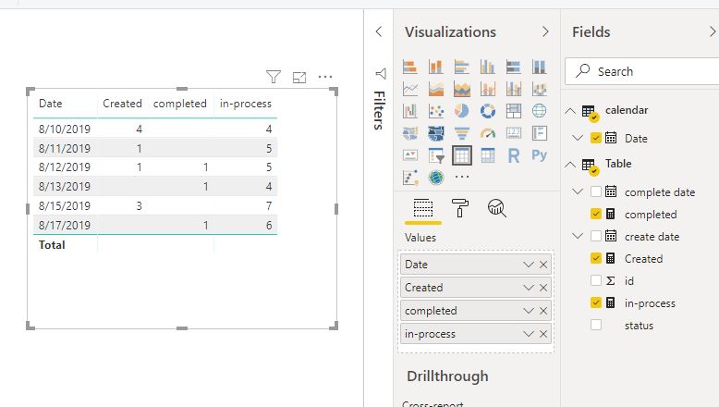This screenshot has height=407, width=719.
Task: Check the complete date field
Action: (596, 191)
